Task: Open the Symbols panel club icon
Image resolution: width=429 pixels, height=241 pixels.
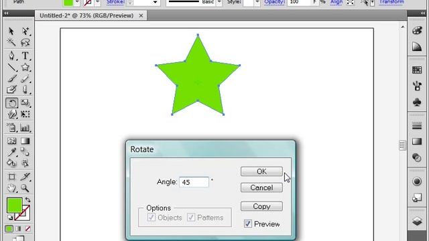Action: coord(417,102)
